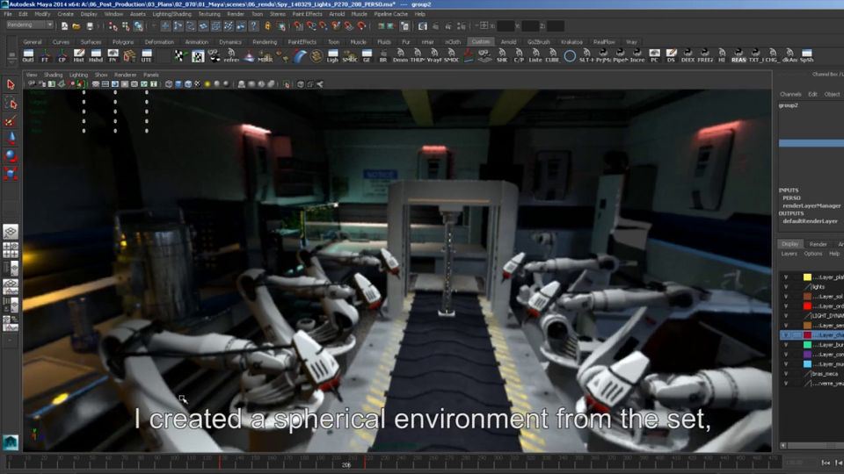Click the blue circle shelf icon
This screenshot has width=844, height=474.
(x=570, y=56)
